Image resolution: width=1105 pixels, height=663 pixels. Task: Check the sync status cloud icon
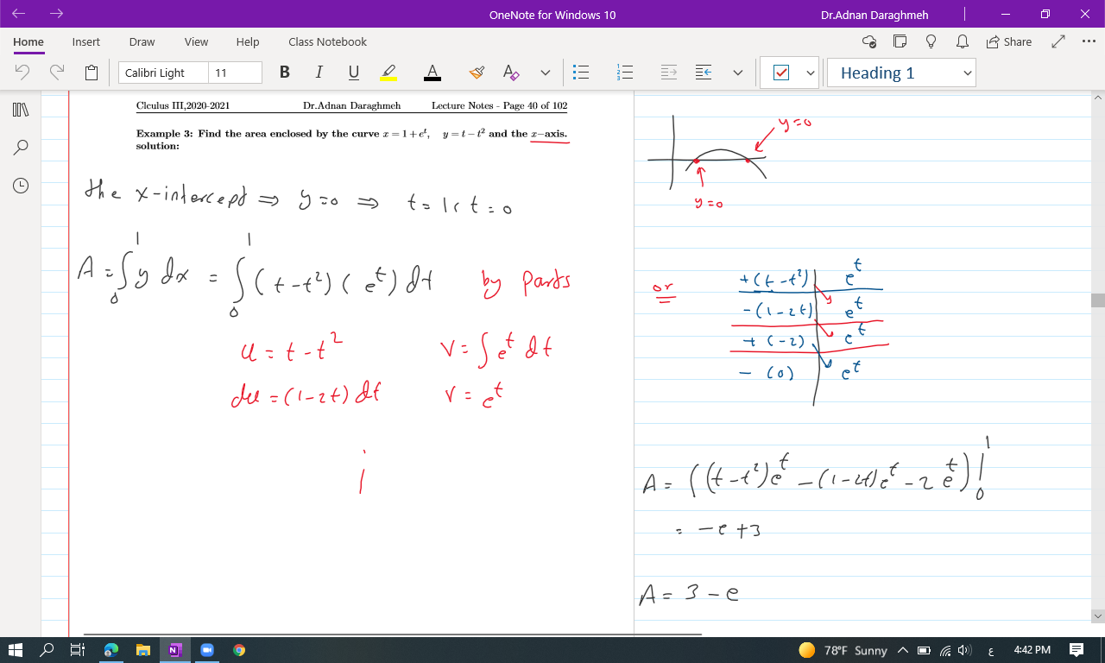coord(869,41)
